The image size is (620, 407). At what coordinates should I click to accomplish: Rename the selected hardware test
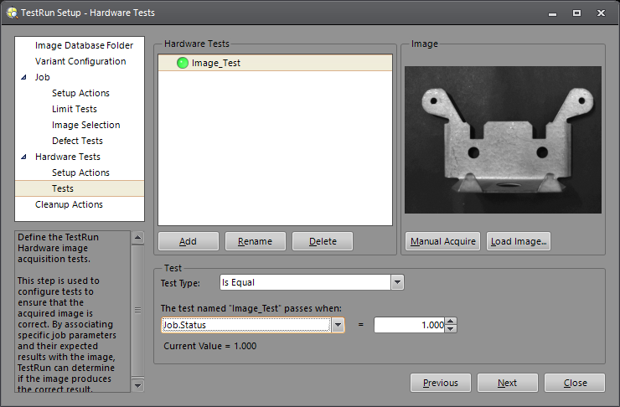point(255,241)
